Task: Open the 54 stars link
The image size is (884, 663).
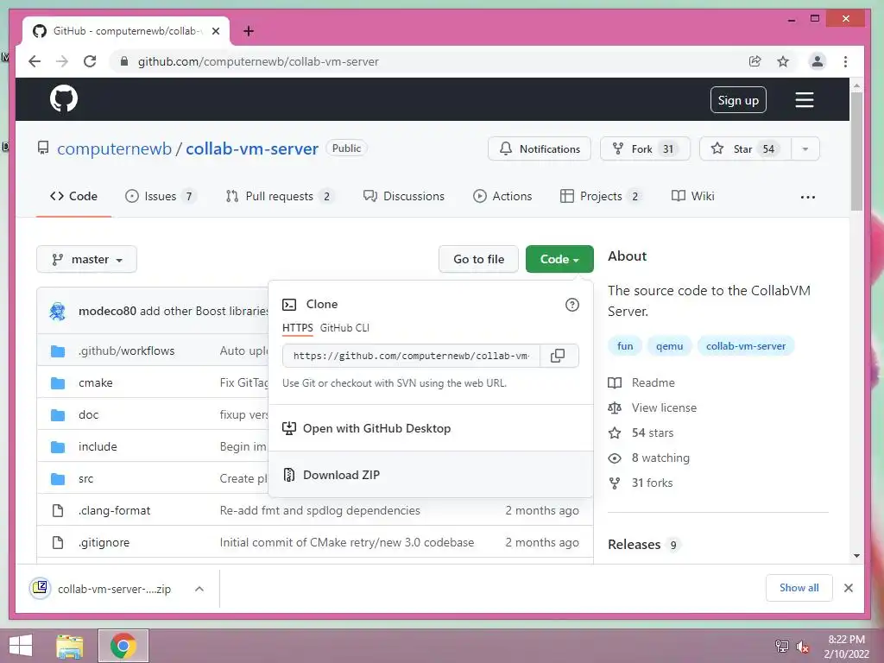Action: (641, 433)
